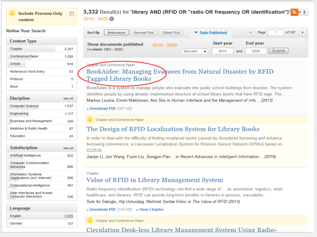This screenshot has height=237, width=317.
Task: Sort results by Newest First
Action: tap(144, 32)
